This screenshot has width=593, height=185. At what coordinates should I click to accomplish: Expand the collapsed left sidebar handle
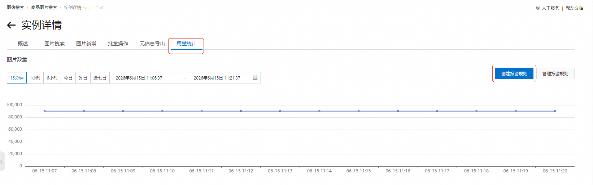(2, 162)
